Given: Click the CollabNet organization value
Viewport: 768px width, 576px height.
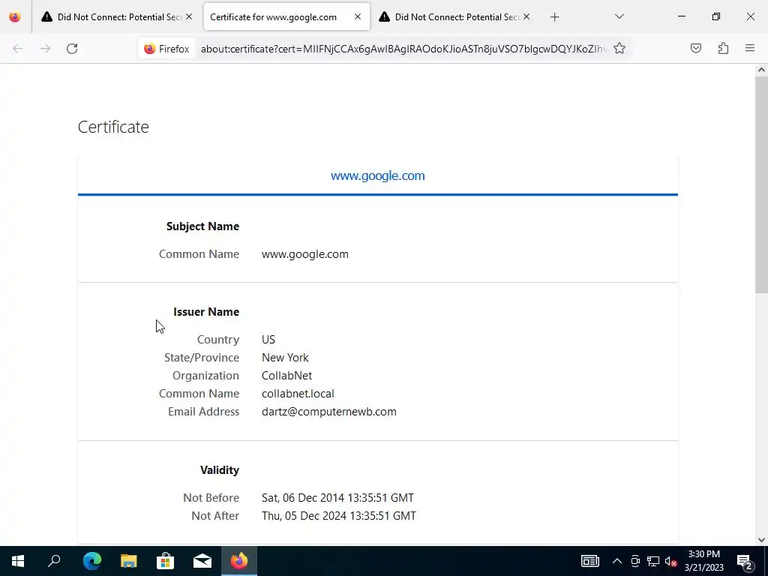Looking at the screenshot, I should 286,376.
